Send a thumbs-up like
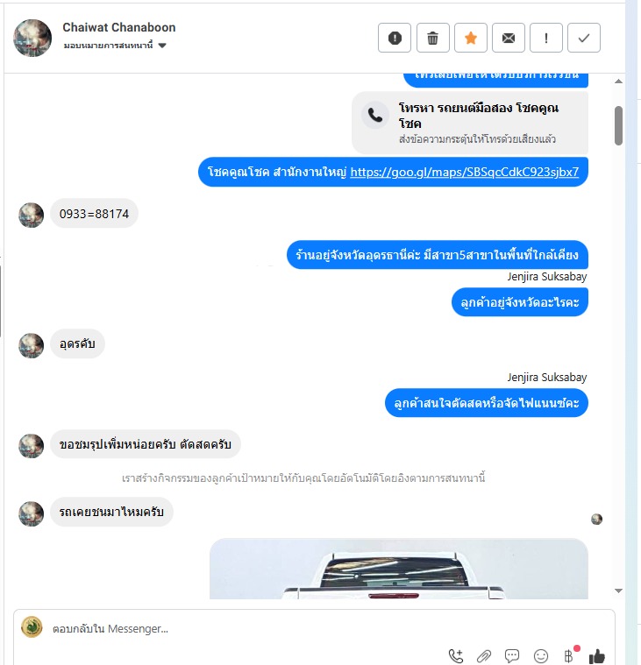 [x=597, y=655]
